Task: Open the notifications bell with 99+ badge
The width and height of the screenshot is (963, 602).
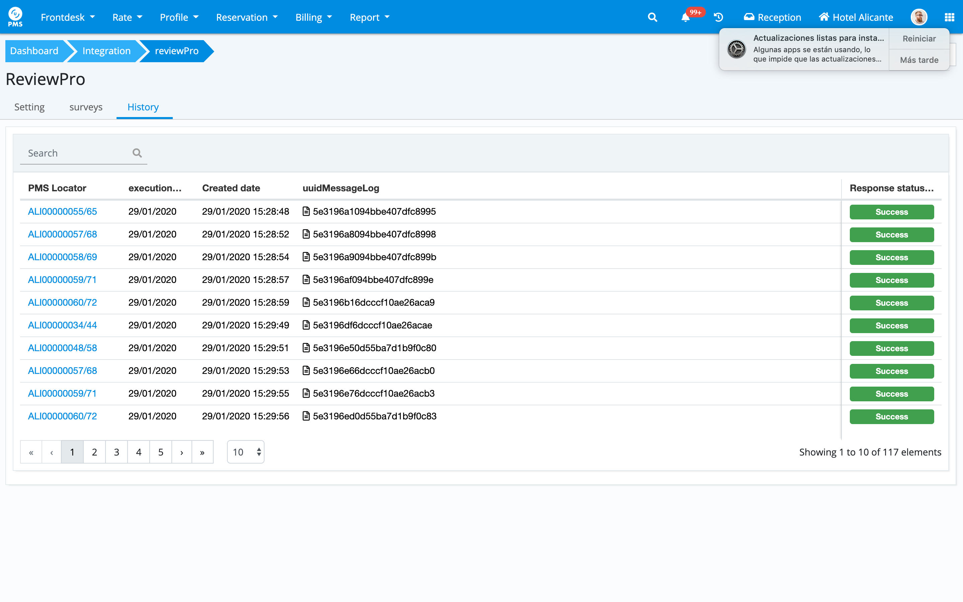Action: click(685, 17)
